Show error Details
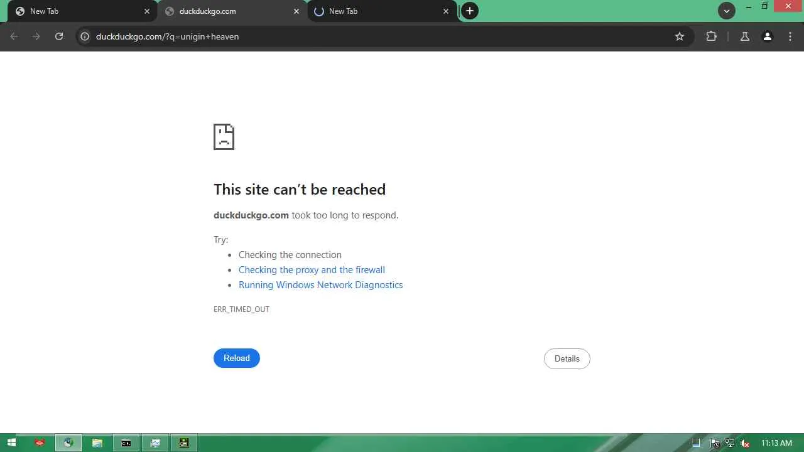This screenshot has height=452, width=804. pyautogui.click(x=567, y=358)
